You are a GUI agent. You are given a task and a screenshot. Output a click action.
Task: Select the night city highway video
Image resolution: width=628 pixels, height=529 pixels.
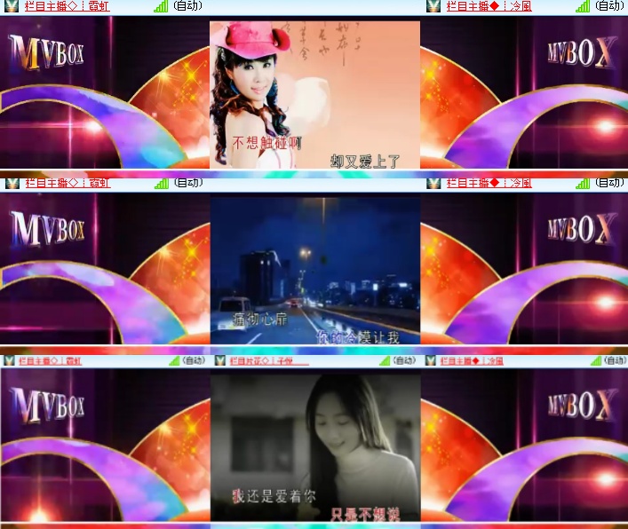coord(315,271)
